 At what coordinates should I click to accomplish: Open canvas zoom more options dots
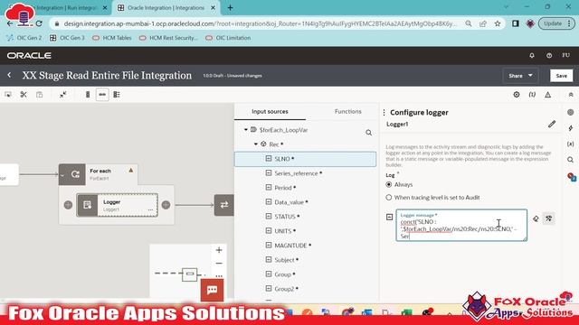(219, 275)
